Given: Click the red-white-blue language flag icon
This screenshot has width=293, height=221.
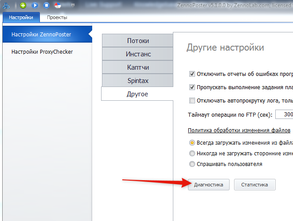Looking at the screenshot, I should coord(58,5).
